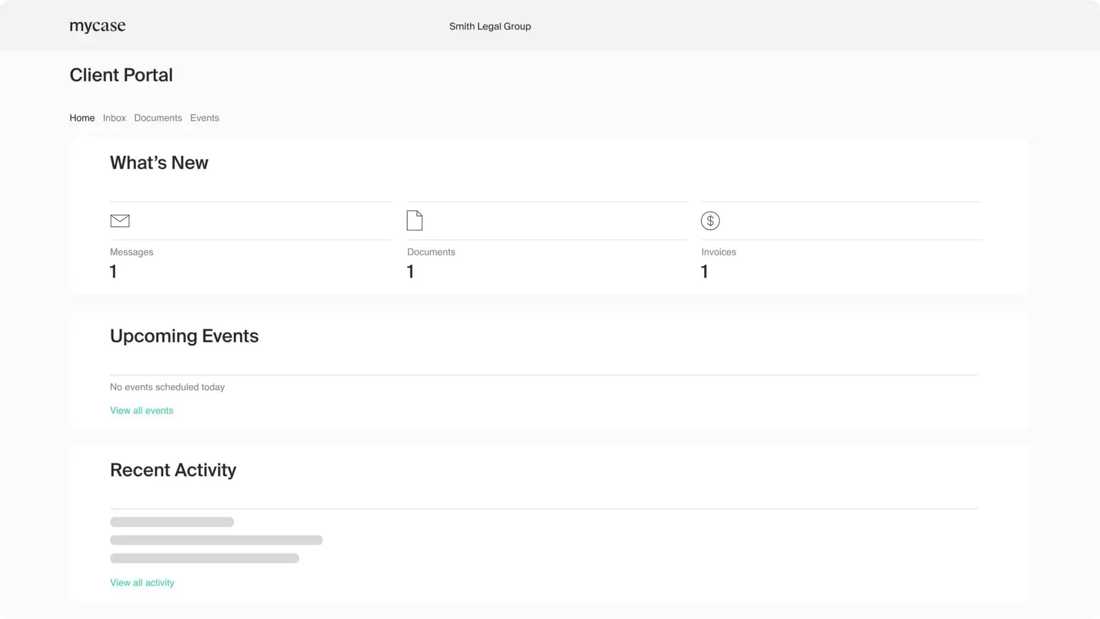Click the Documents page icon
1100x619 pixels.
point(415,220)
